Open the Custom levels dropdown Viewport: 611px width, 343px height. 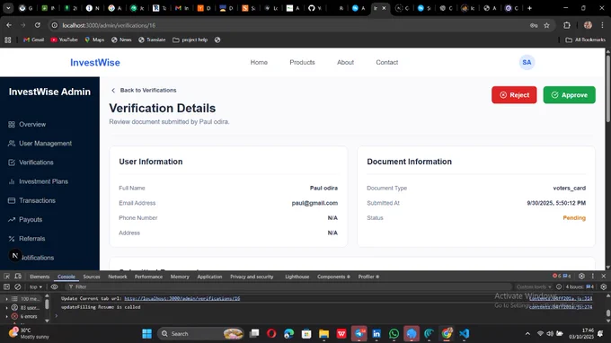534,287
